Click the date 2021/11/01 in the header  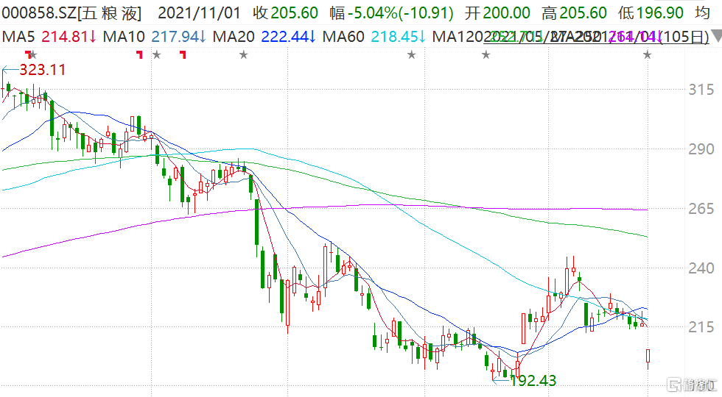[200, 13]
